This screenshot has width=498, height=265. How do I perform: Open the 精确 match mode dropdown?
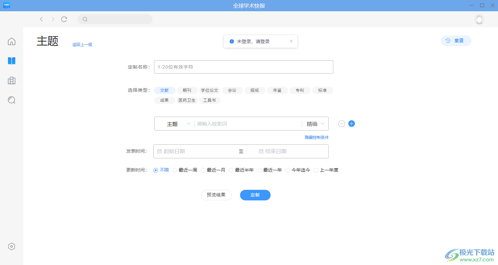(314, 123)
